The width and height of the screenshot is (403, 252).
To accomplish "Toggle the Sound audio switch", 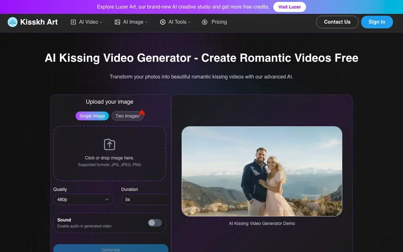I will (x=155, y=223).
